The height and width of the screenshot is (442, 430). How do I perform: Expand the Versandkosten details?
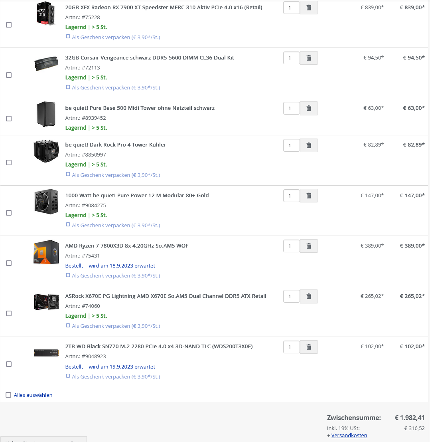point(349,436)
